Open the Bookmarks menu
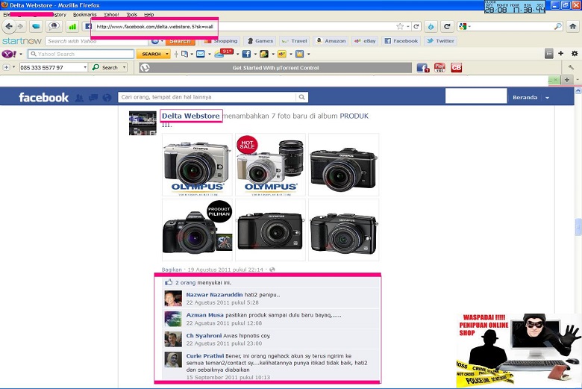This screenshot has height=389, width=582. (84, 14)
